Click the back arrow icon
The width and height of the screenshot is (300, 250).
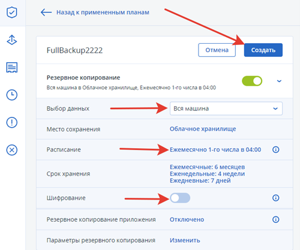46,13
